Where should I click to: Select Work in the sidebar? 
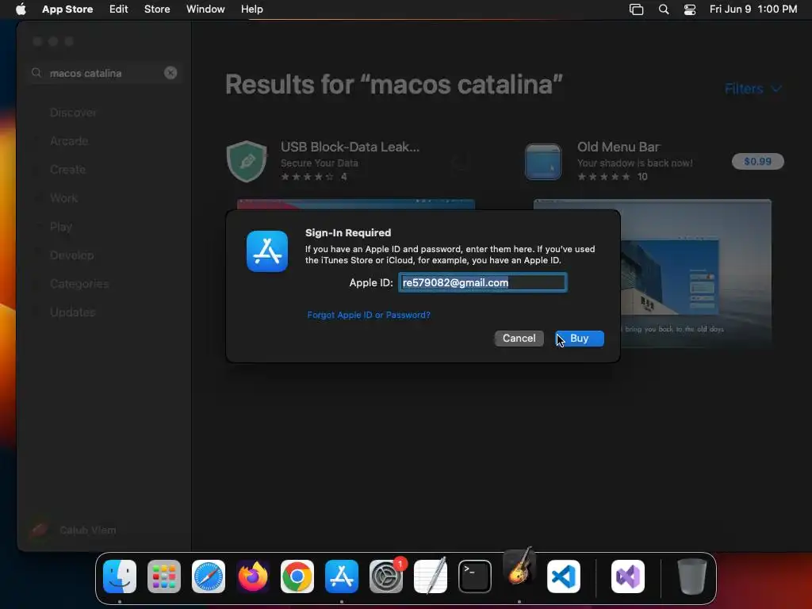(64, 197)
